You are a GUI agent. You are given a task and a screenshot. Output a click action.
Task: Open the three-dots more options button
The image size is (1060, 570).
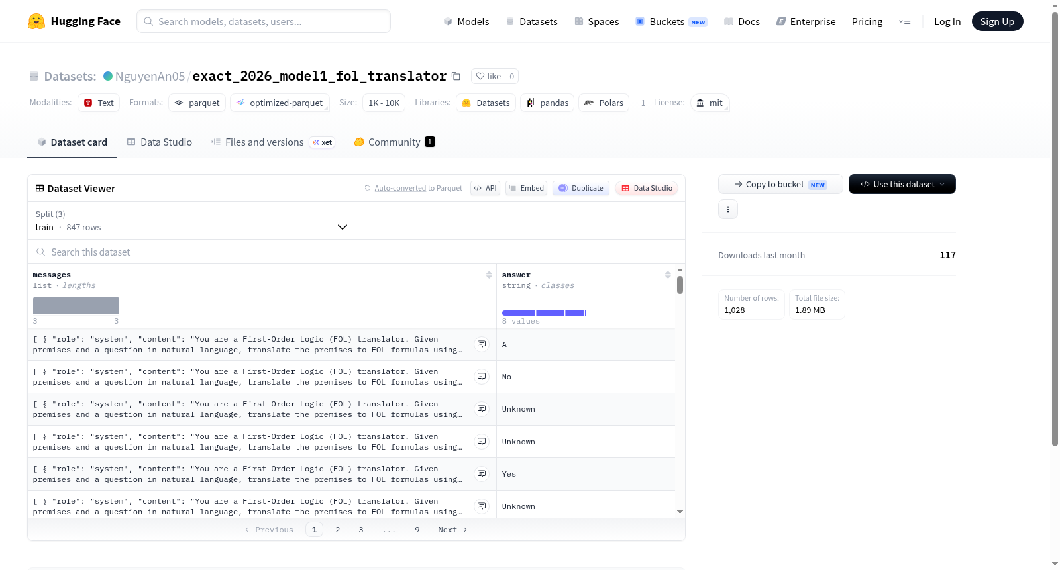728,209
